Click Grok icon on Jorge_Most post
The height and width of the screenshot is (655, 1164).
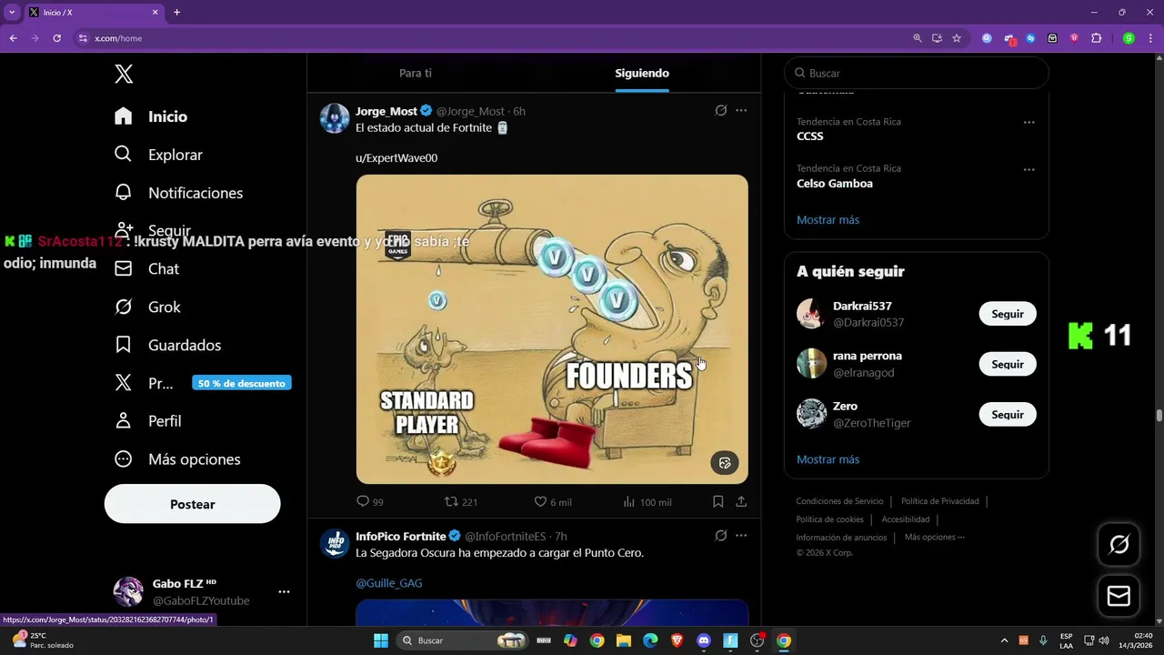point(721,110)
